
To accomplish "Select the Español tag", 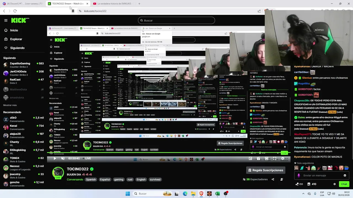I will [105, 180].
